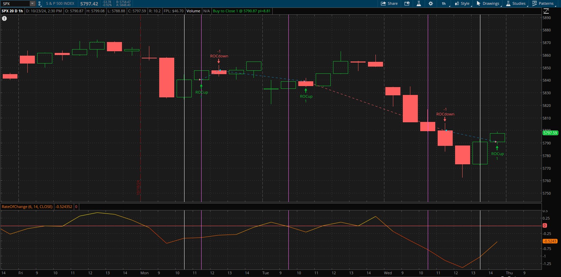The width and height of the screenshot is (561, 277).
Task: Click the -0.92% change value
Action: 107,5
